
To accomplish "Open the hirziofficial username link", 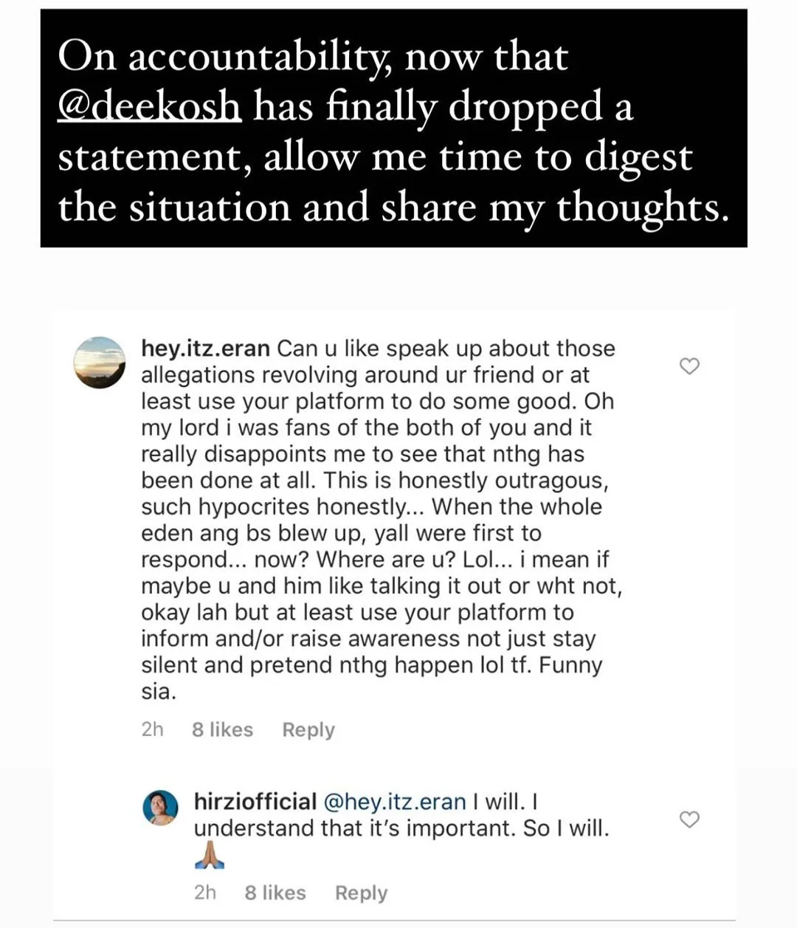I will pyautogui.click(x=255, y=802).
